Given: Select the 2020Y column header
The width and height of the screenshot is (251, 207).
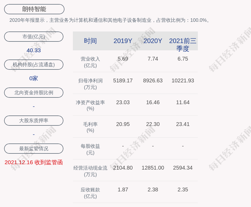Looking at the screenshot, I should click(153, 41).
